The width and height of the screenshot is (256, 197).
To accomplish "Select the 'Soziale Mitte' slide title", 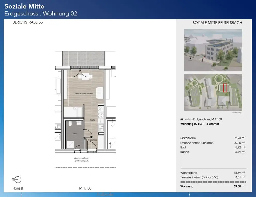I will 25,6.
